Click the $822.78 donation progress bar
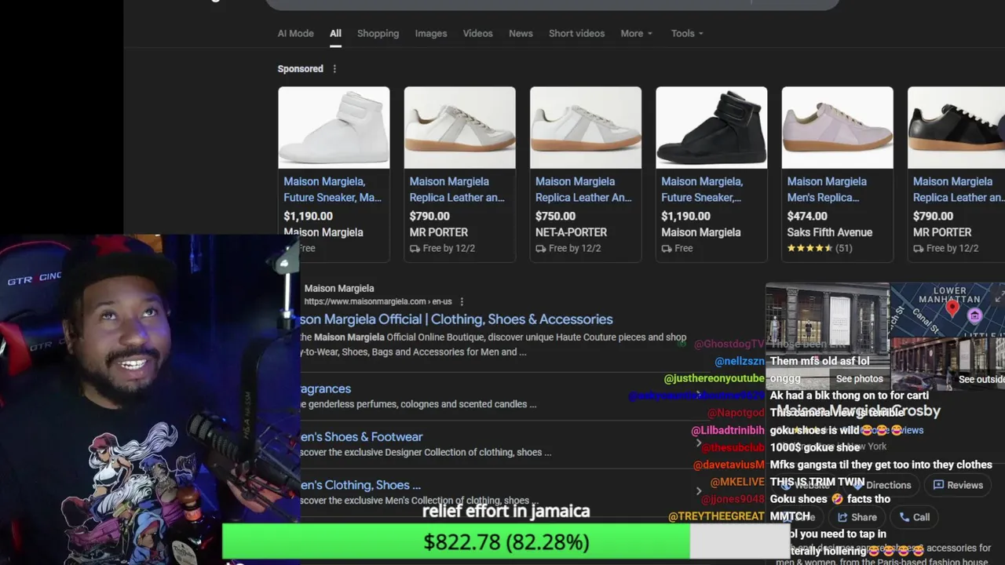The image size is (1005, 565). 506,541
